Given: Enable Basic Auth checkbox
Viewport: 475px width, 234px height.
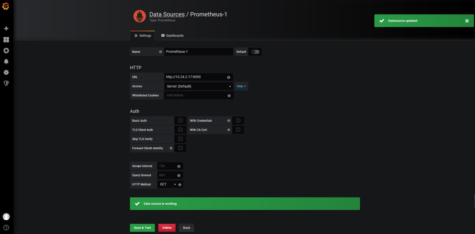Looking at the screenshot, I should (180, 121).
